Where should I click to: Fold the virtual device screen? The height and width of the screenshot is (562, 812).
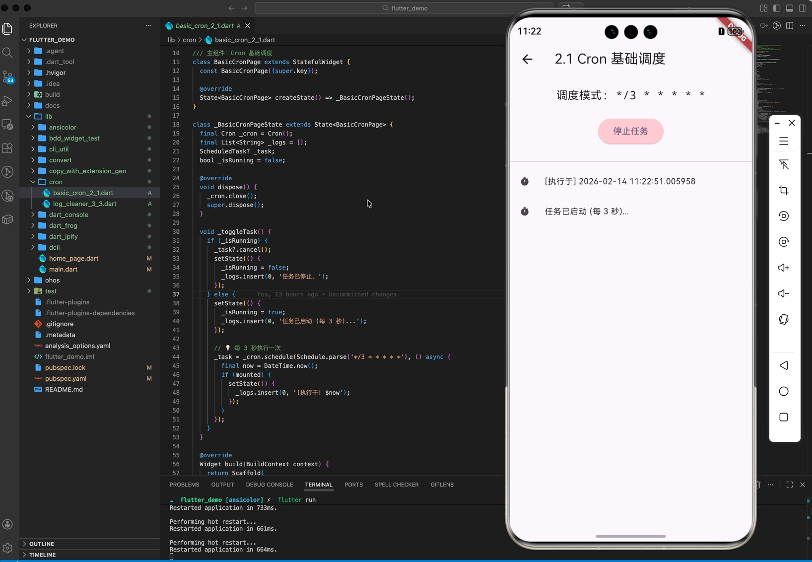point(783,319)
